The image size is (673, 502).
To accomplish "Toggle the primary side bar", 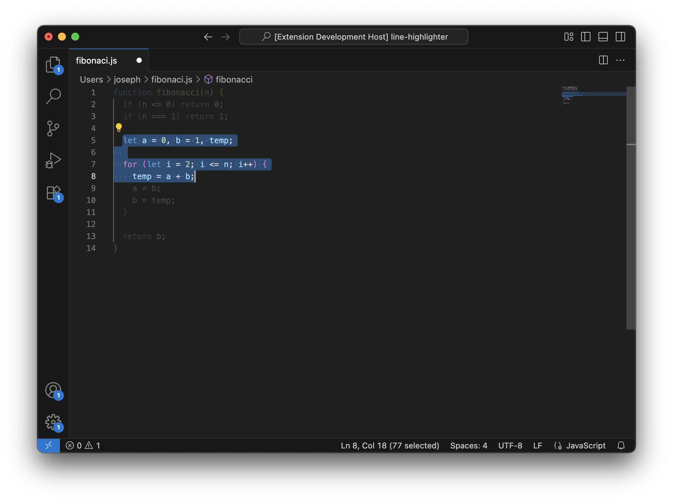I will (586, 37).
